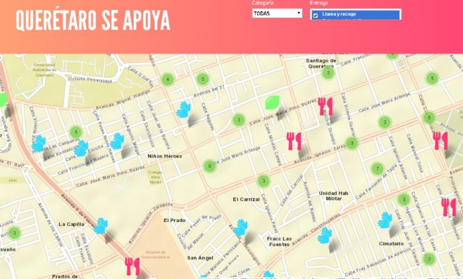Select the blue hands marker above Cimatario
463x279 pixels.
[x=385, y=220]
